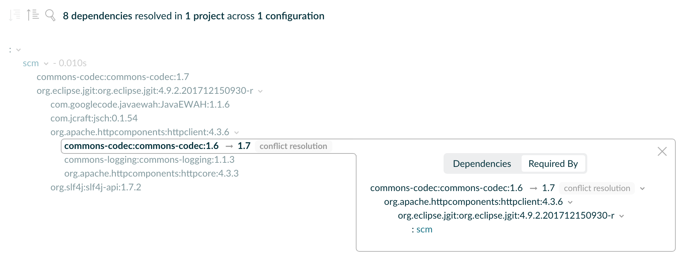Switch to the Dependencies tab
The image size is (684, 260).
[x=482, y=163]
